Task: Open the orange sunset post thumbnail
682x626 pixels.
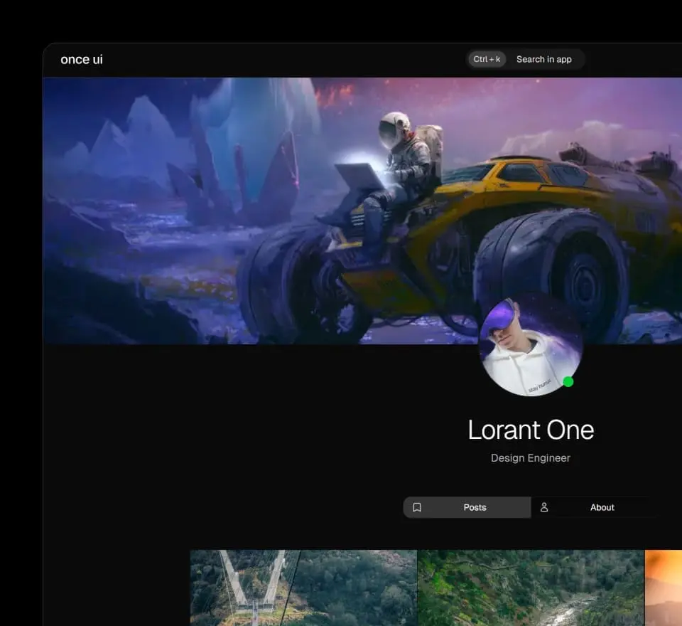Action: pyautogui.click(x=664, y=587)
